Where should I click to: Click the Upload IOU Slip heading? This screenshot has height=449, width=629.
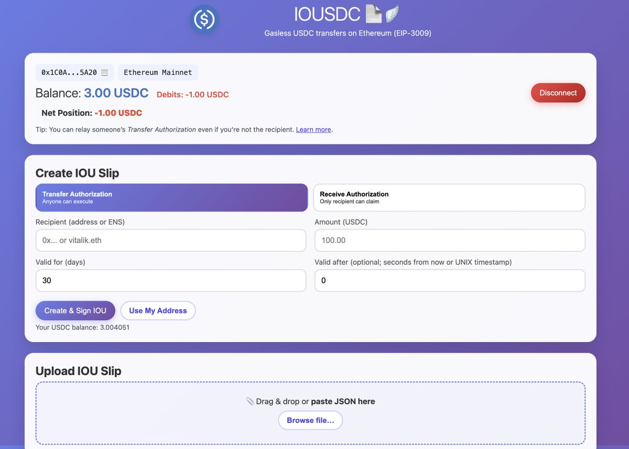[x=79, y=371]
